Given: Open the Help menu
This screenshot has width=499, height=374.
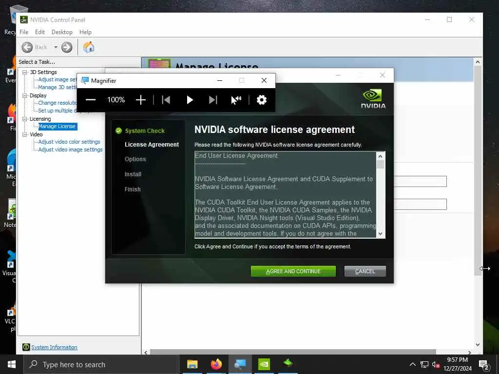Looking at the screenshot, I should point(85,32).
